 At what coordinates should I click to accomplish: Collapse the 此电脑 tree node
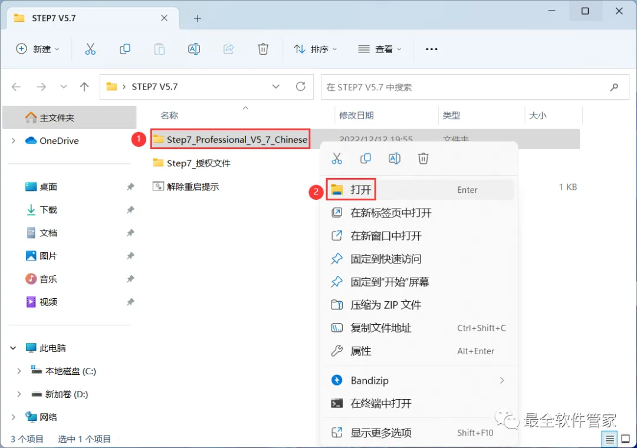pyautogui.click(x=14, y=348)
